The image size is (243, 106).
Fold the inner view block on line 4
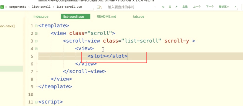[x=36, y=49]
